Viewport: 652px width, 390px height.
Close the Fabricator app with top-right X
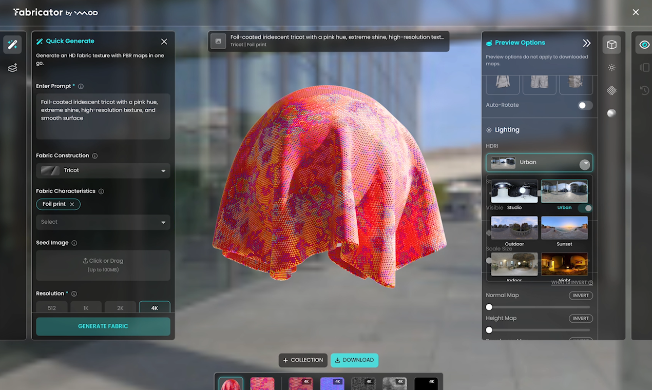636,12
